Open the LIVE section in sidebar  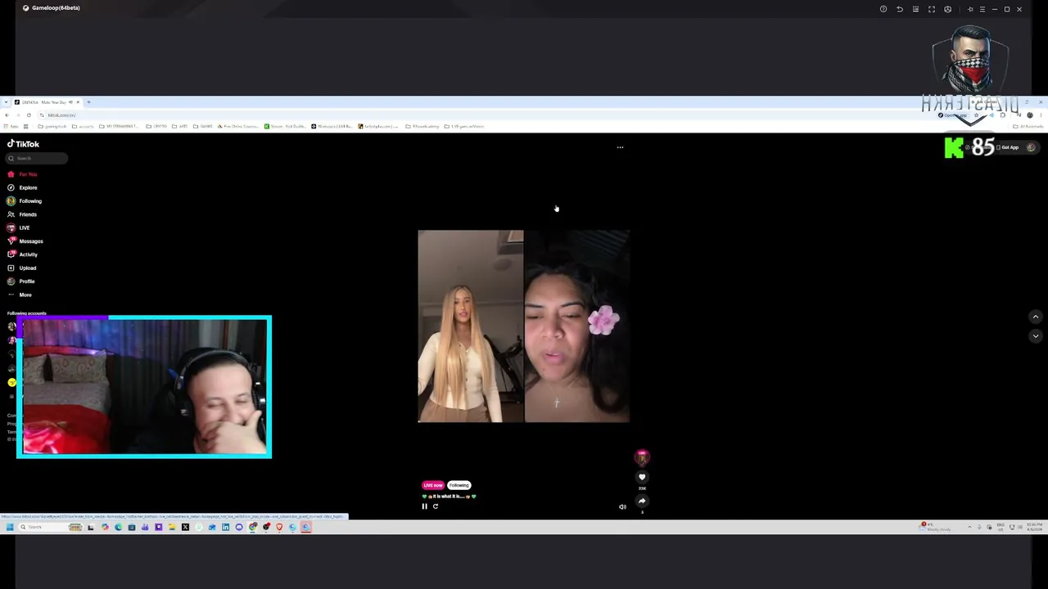[19, 227]
